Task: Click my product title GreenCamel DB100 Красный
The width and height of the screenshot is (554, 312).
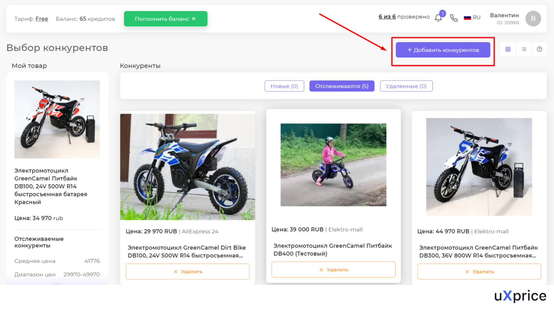Action: coord(51,186)
